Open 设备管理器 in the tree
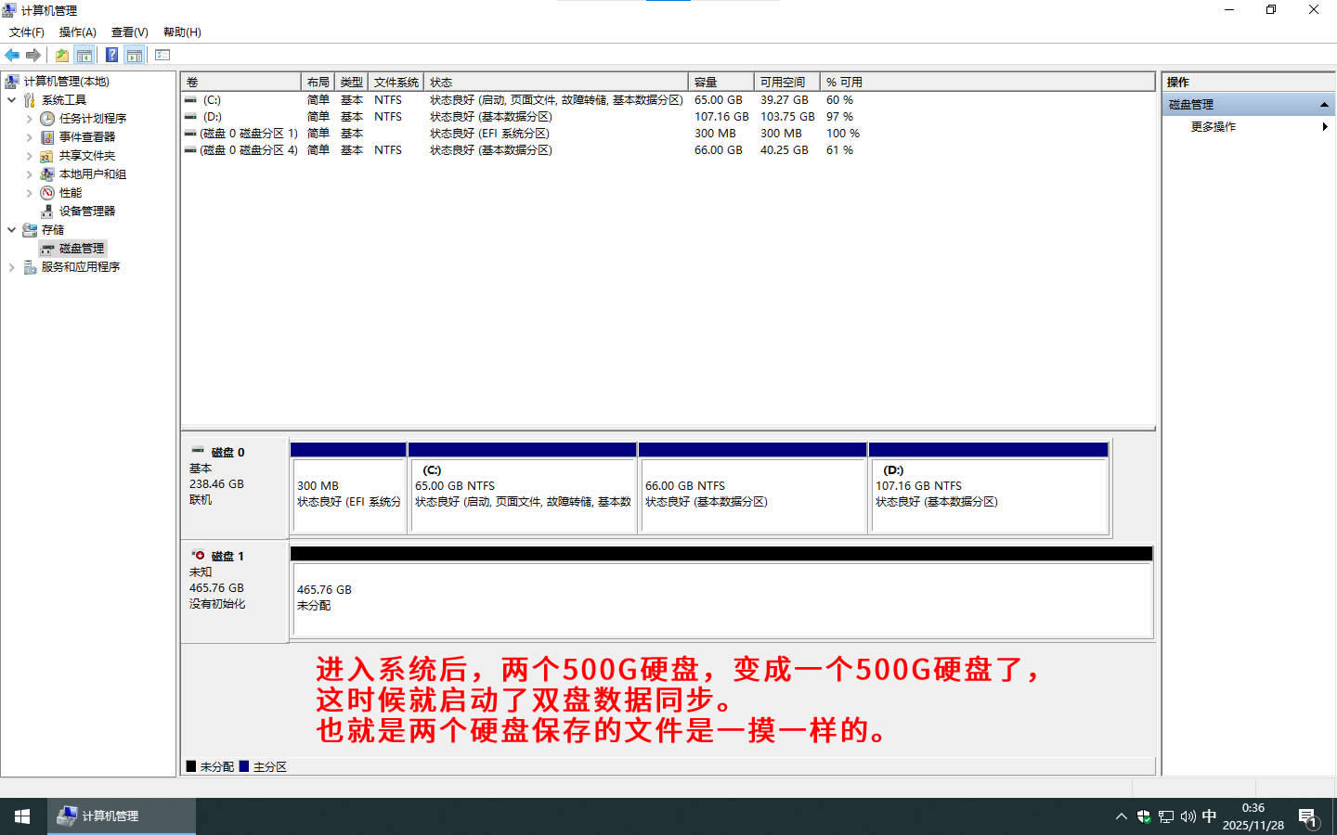The width and height of the screenshot is (1337, 835). pos(86,211)
